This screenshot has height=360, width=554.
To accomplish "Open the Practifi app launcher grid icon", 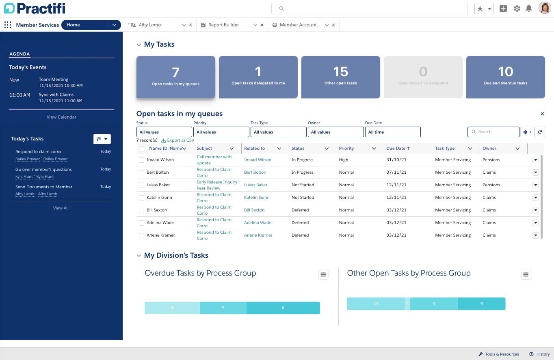I will tap(7, 25).
